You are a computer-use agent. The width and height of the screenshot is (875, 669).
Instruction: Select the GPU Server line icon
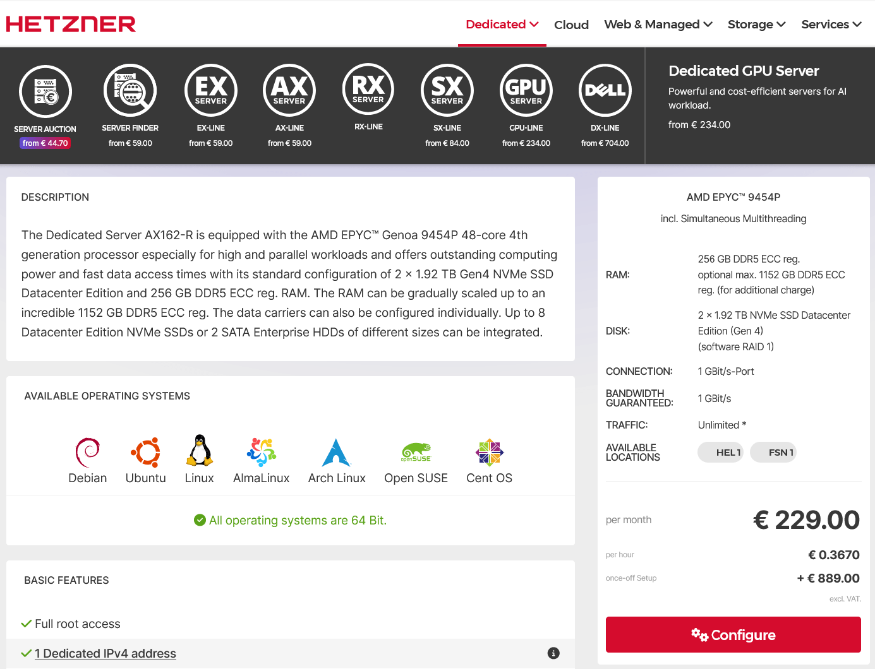click(526, 90)
